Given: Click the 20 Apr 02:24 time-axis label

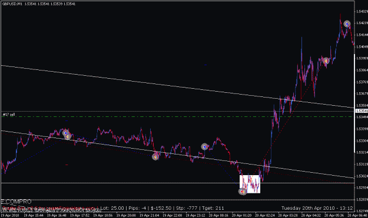Looking at the screenshot, I should coord(265,215).
